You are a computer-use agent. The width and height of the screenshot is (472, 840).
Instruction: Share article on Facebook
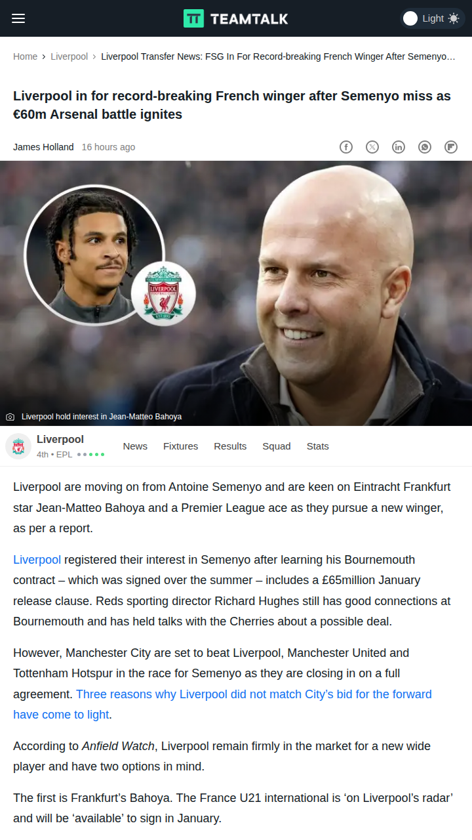346,147
